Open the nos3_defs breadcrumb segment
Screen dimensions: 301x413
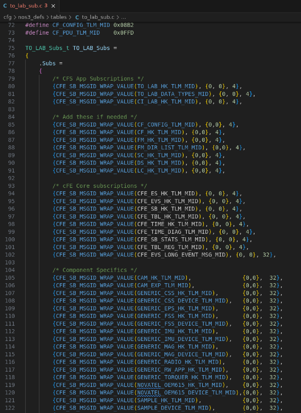[31, 17]
